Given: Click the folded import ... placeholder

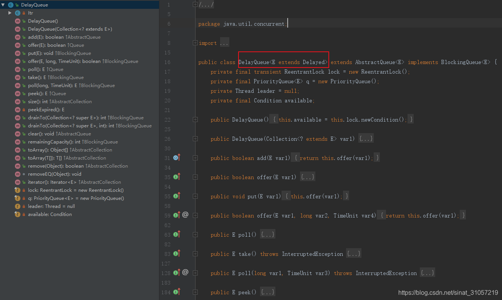Looking at the screenshot, I should point(224,43).
